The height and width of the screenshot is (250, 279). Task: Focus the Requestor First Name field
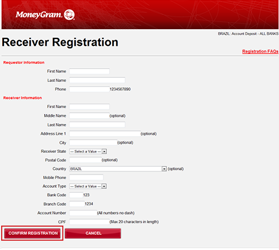(x=90, y=71)
